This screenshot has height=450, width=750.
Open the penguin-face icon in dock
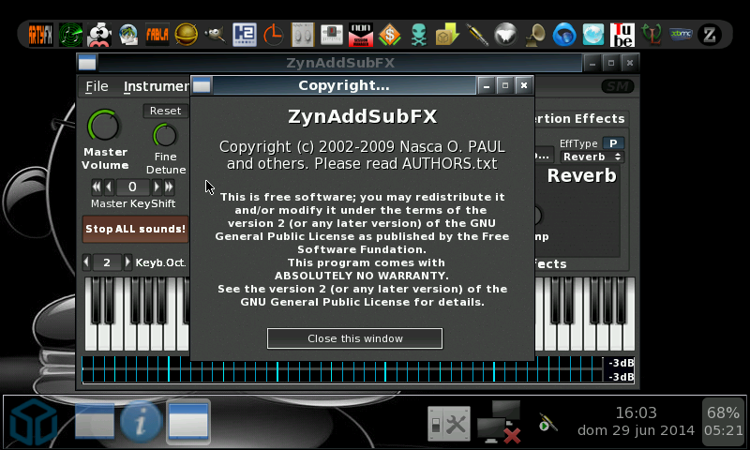click(99, 35)
